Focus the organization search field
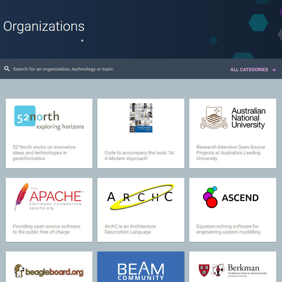The image size is (282, 282). 63,69
